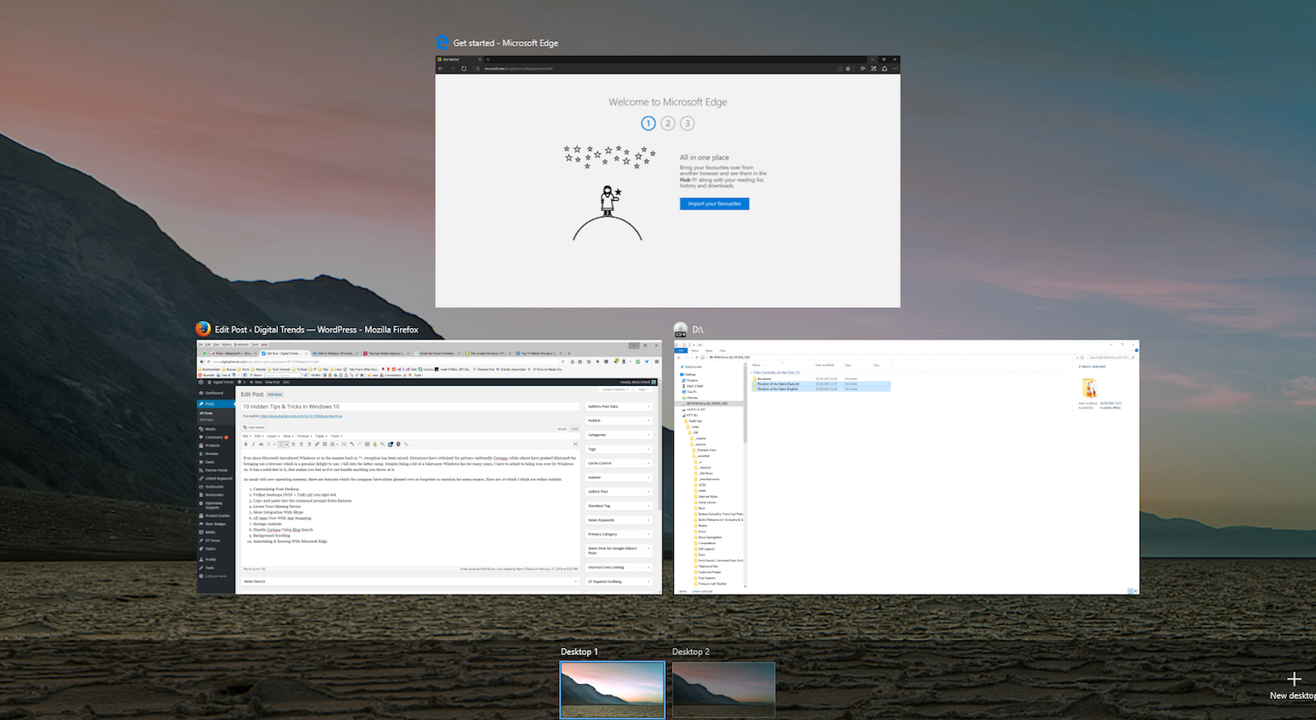
Task: Expand the Gallery Post meta box
Action: coord(619,491)
